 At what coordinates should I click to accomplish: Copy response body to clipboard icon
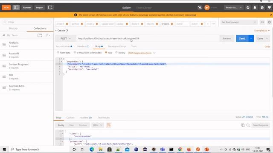[243, 125]
